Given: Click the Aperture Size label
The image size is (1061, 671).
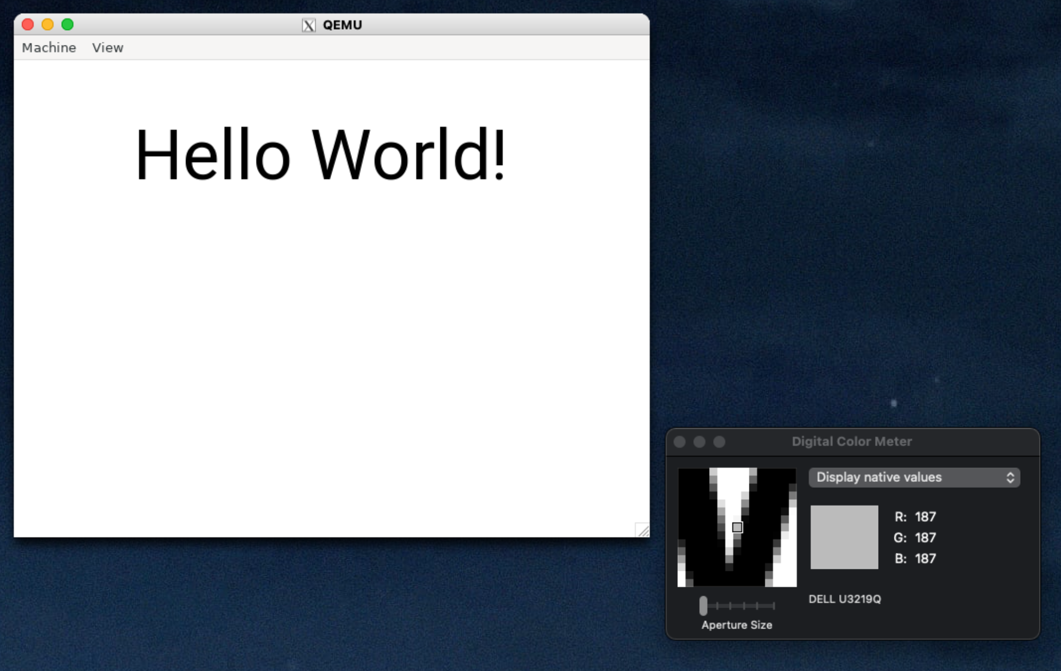Looking at the screenshot, I should pyautogui.click(x=736, y=624).
